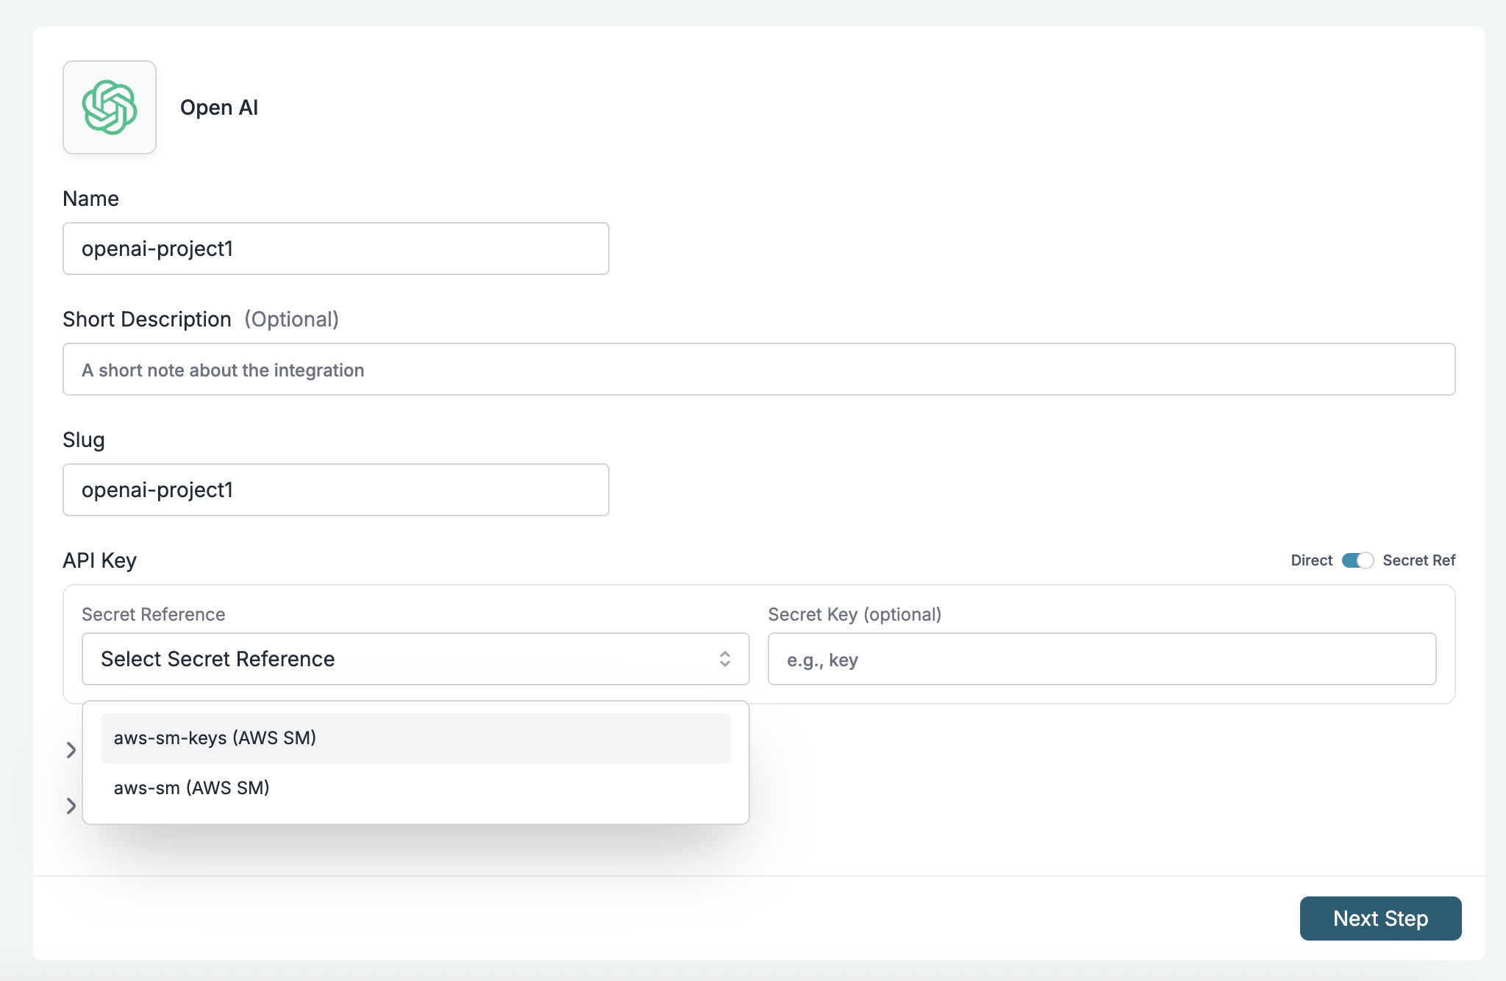Click the Secret Ref label
Viewport: 1506px width, 981px height.
coord(1418,560)
